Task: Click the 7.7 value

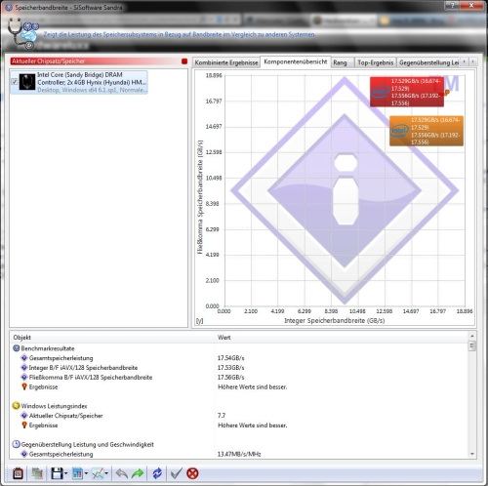Action: (x=222, y=416)
